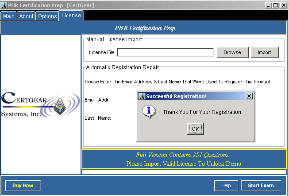Click the CertGear Systems logo
The height and width of the screenshot is (196, 289).
[x=41, y=105]
